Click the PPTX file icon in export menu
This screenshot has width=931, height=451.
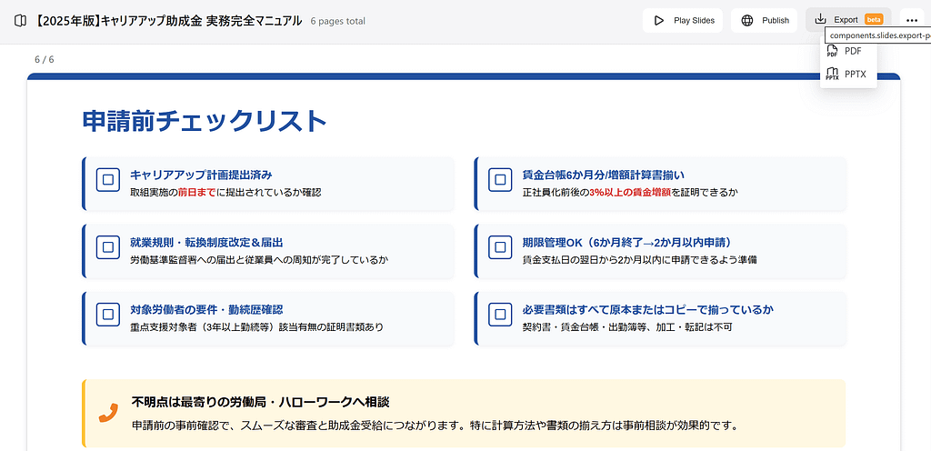click(832, 75)
